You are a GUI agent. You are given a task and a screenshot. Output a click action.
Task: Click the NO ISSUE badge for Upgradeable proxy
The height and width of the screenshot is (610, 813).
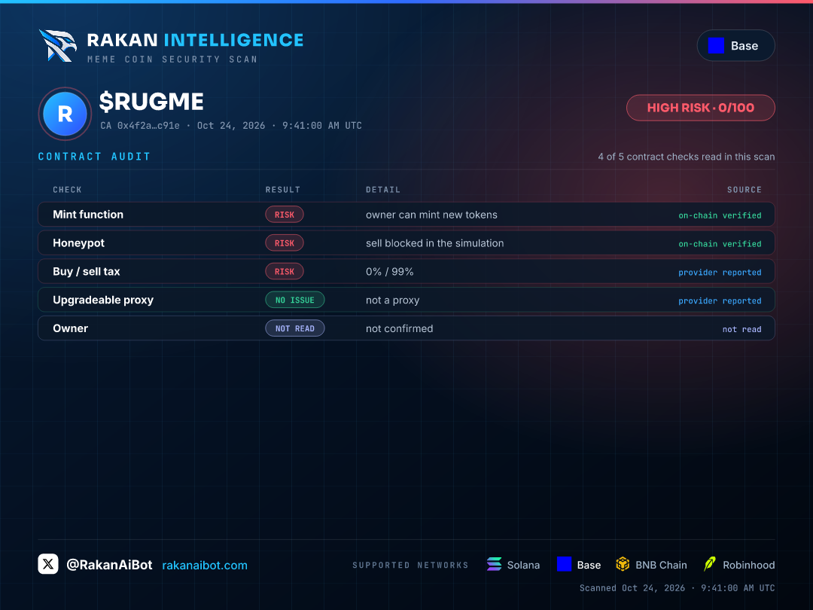point(295,300)
